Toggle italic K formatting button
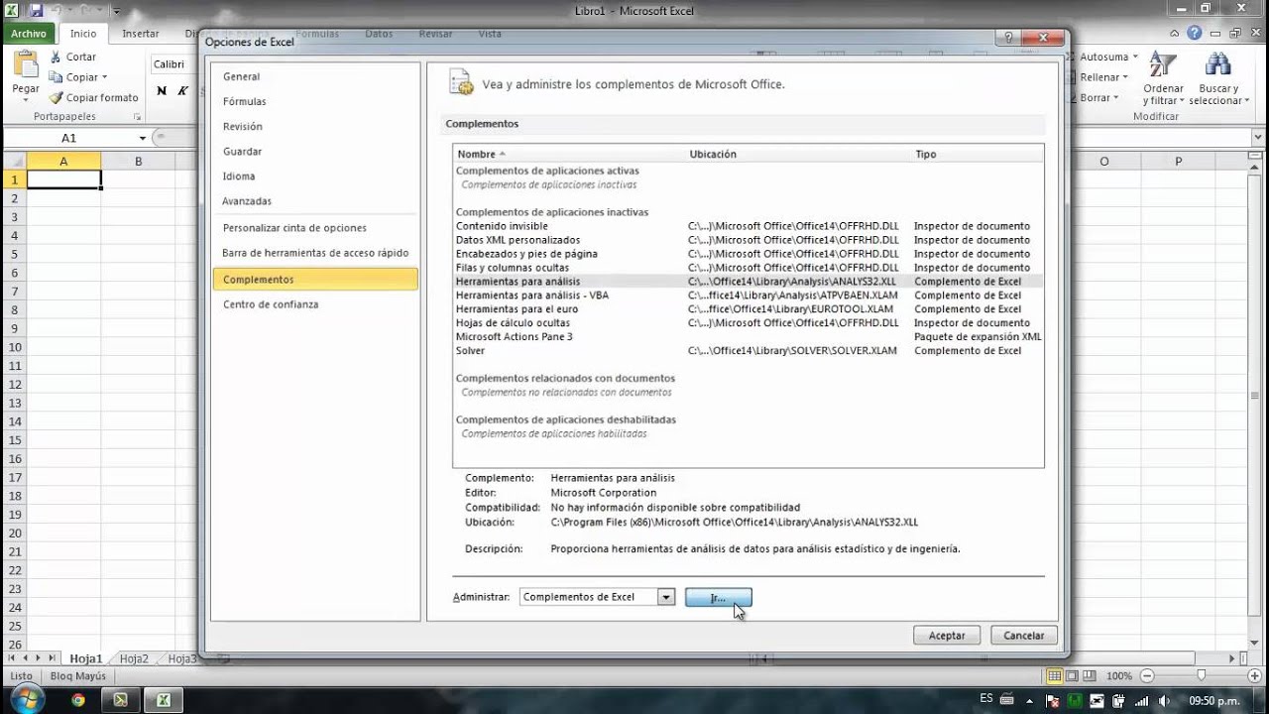Screen dimensions: 1269x714 pyautogui.click(x=183, y=91)
